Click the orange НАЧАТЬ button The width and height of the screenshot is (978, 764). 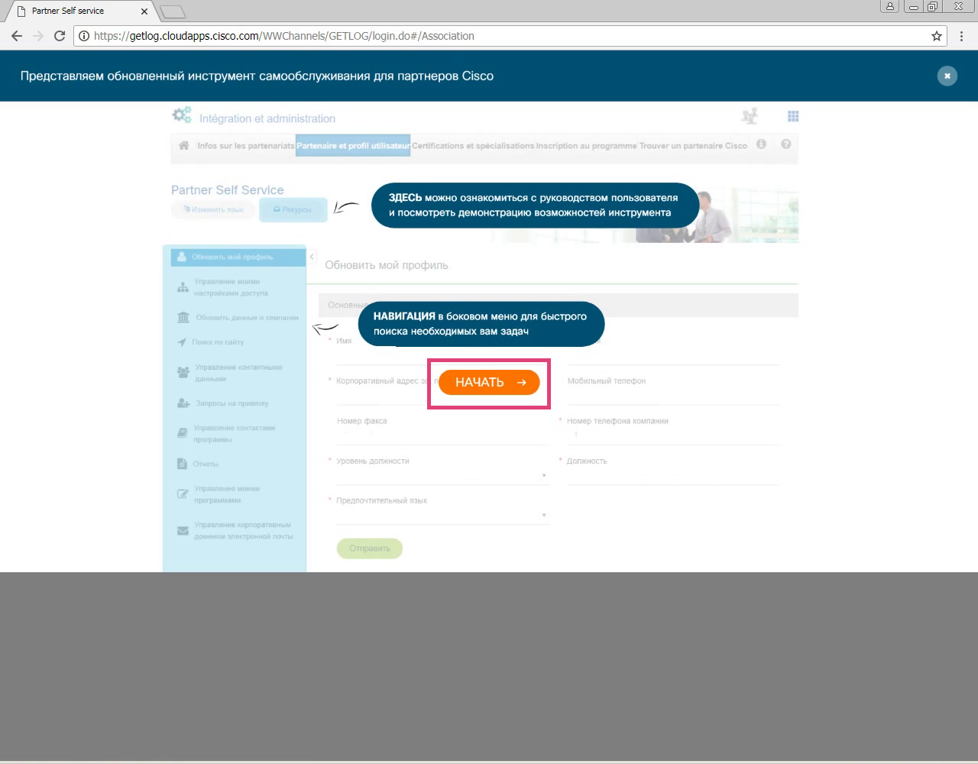[x=489, y=383]
